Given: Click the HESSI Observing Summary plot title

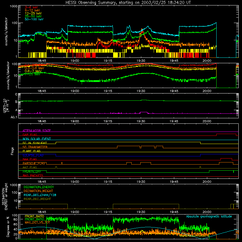Looking at the screenshot, I should pos(128,3).
